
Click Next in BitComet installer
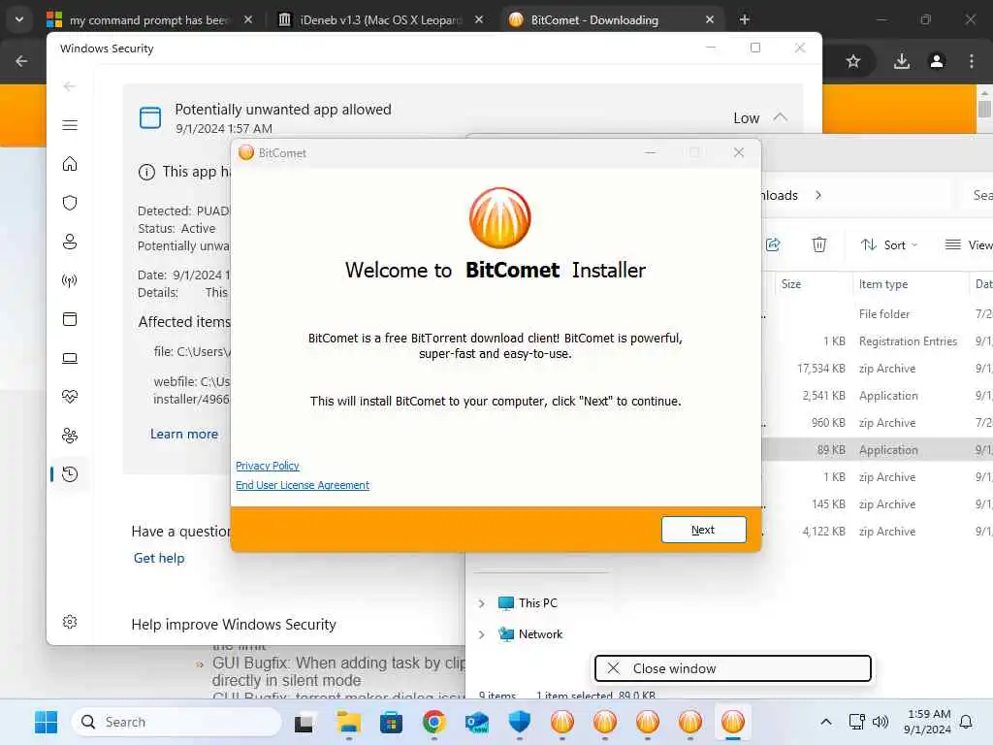703,530
